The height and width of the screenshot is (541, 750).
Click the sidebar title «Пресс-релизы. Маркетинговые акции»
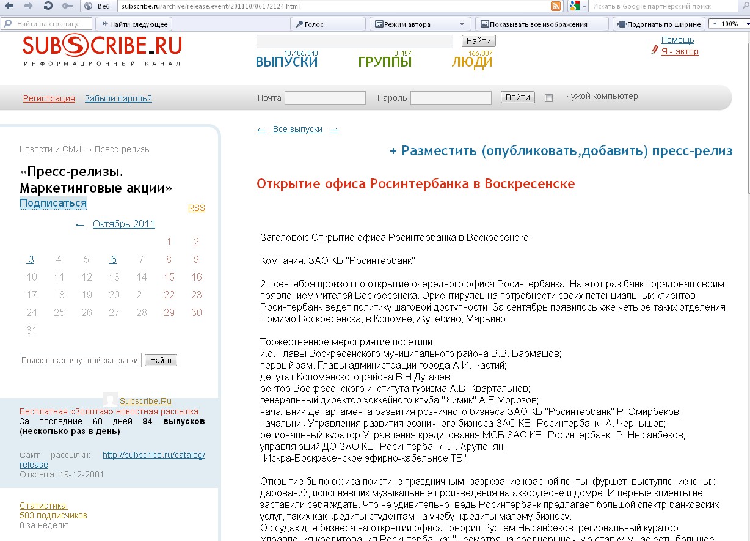coord(96,180)
